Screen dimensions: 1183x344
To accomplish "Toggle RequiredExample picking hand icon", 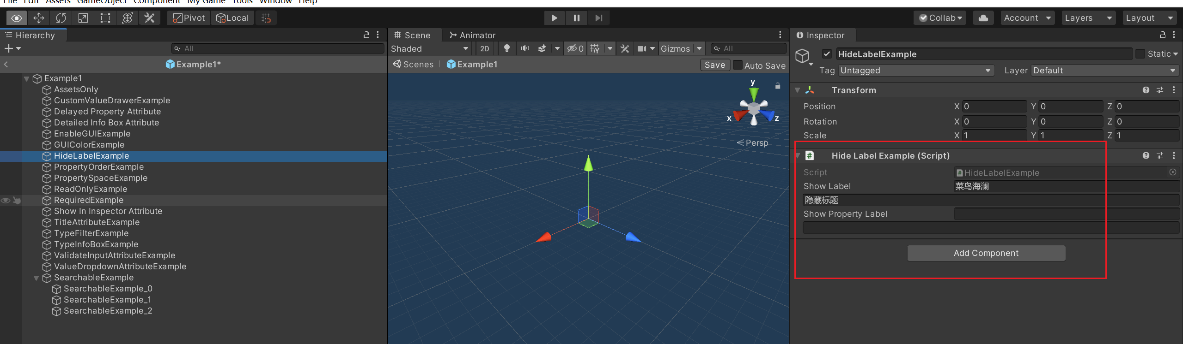I will coord(17,200).
